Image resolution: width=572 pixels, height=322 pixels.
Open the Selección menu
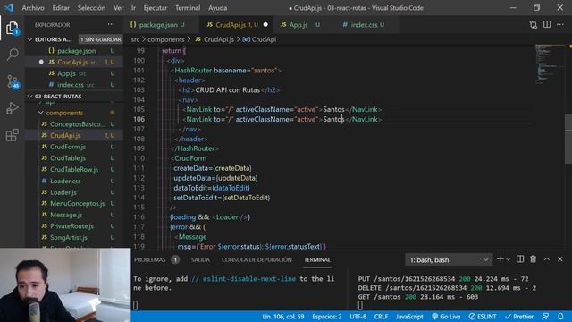tap(91, 8)
